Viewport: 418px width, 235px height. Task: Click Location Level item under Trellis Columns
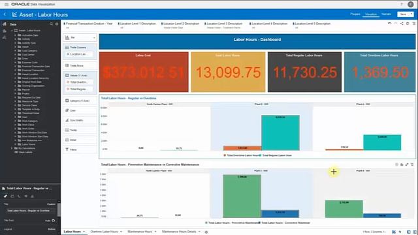[x=79, y=54]
